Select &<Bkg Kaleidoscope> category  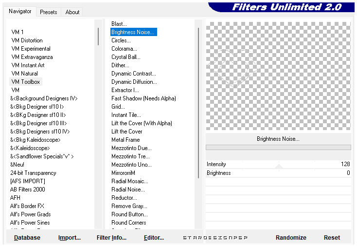36,140
